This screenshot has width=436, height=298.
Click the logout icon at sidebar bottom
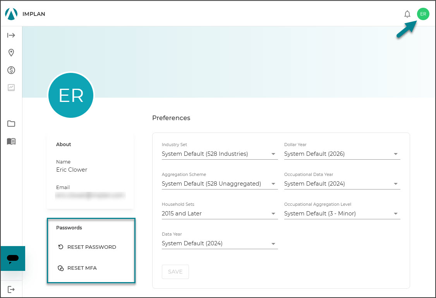point(11,289)
